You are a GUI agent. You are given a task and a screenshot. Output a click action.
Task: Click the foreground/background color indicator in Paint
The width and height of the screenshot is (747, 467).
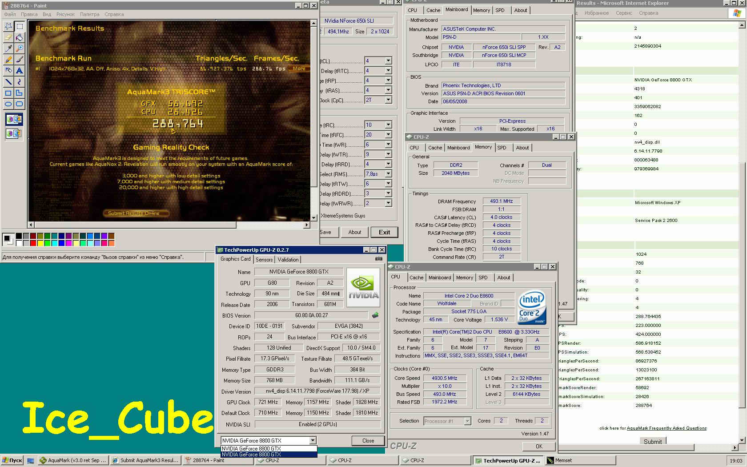[x=8, y=239]
